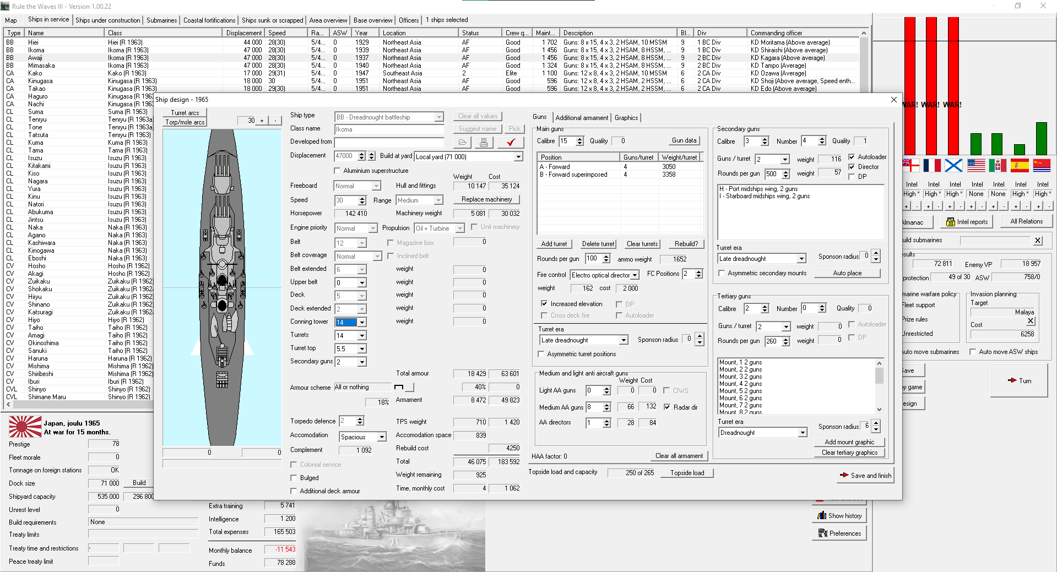Enable Asymmetric secondary mounts checkbox

point(722,274)
